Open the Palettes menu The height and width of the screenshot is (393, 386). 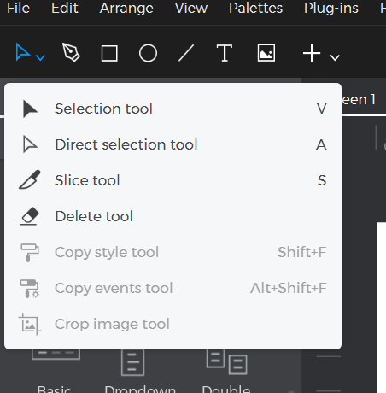click(255, 8)
